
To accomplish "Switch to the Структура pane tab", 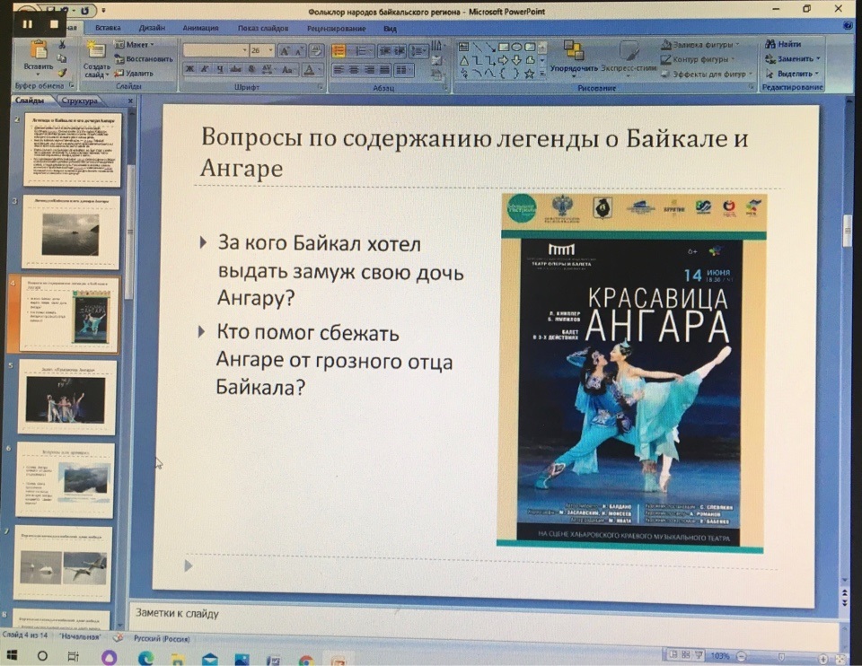I will click(x=81, y=101).
